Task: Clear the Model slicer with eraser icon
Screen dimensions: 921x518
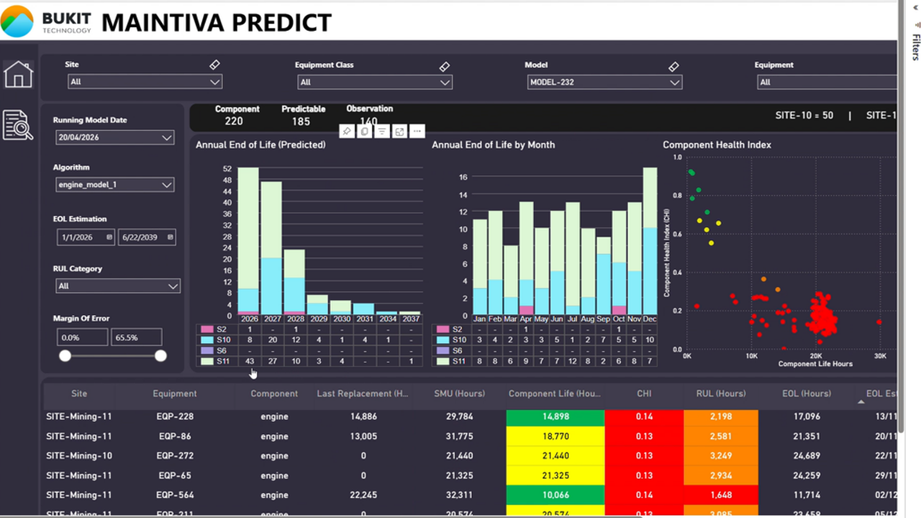Action: [x=673, y=66]
